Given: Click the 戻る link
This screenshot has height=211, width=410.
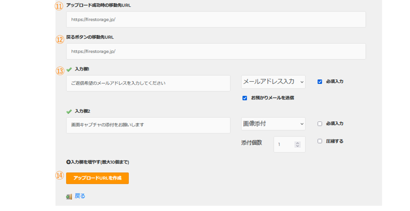Looking at the screenshot, I should coord(80,196).
